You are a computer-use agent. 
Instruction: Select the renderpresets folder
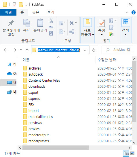point(39,141)
